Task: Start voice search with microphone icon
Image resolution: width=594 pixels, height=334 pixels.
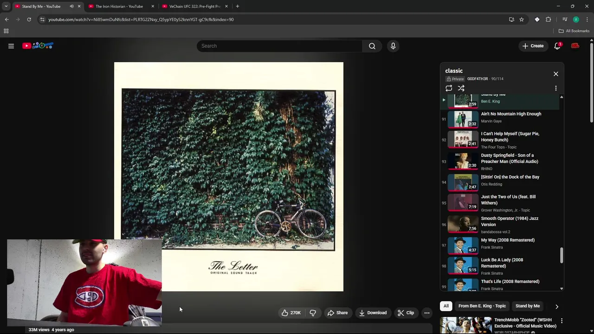Action: click(x=393, y=46)
